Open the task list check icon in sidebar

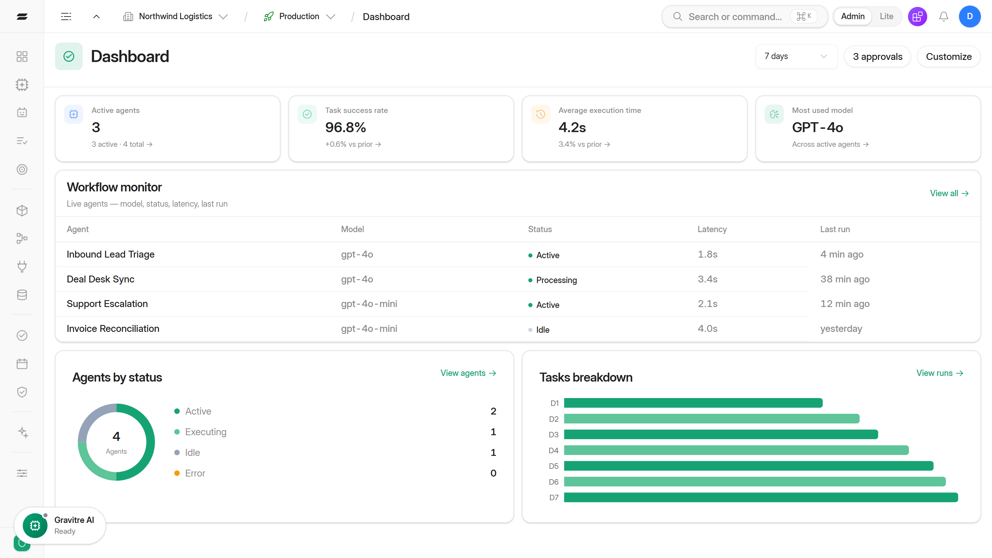pos(22,141)
